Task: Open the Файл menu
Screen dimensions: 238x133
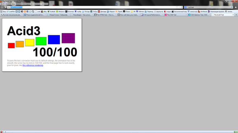Action: pyautogui.click(x=3, y=4)
